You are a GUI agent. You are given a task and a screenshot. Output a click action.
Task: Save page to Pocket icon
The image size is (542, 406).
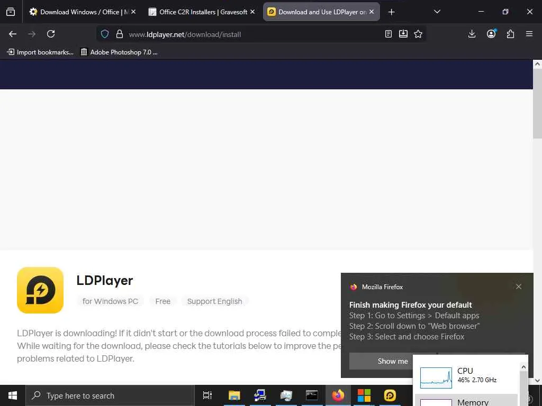(403, 34)
